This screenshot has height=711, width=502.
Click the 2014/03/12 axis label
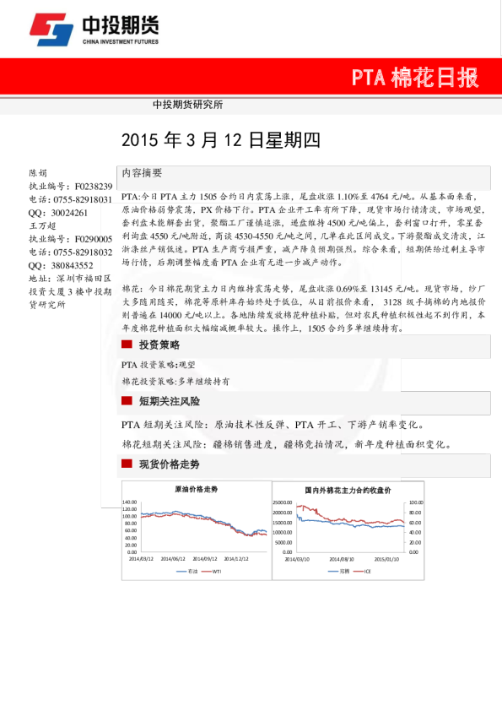142,559
